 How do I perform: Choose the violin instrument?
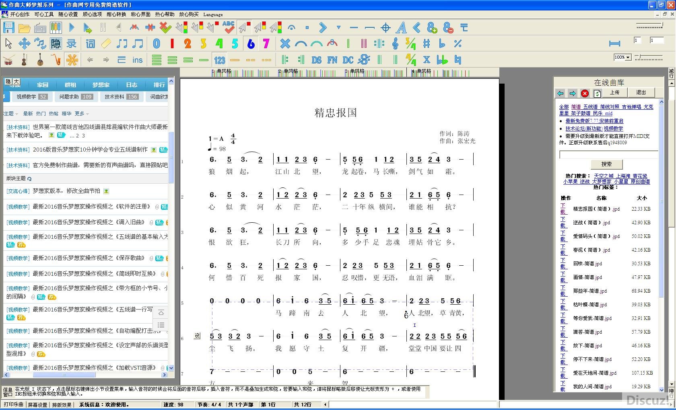(24, 60)
